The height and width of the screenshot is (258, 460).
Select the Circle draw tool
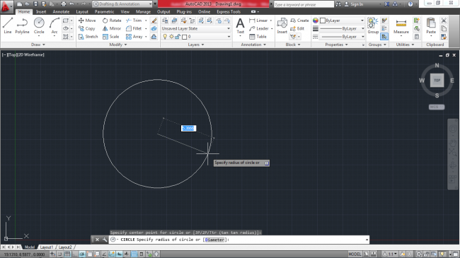(39, 25)
